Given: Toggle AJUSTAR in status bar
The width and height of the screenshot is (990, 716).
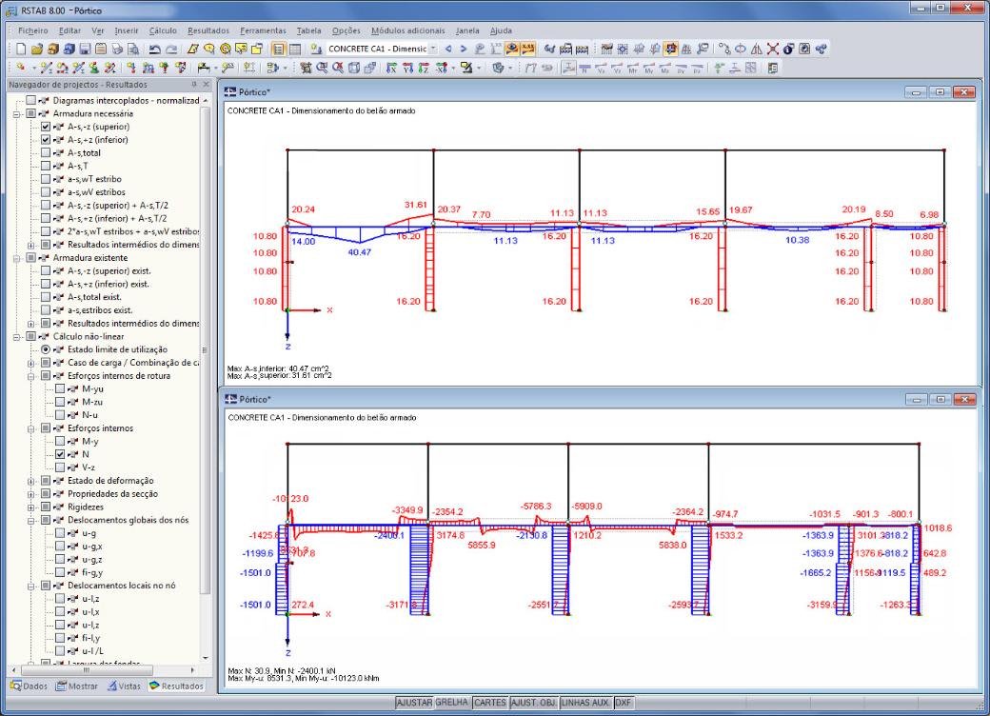Looking at the screenshot, I should click(414, 702).
